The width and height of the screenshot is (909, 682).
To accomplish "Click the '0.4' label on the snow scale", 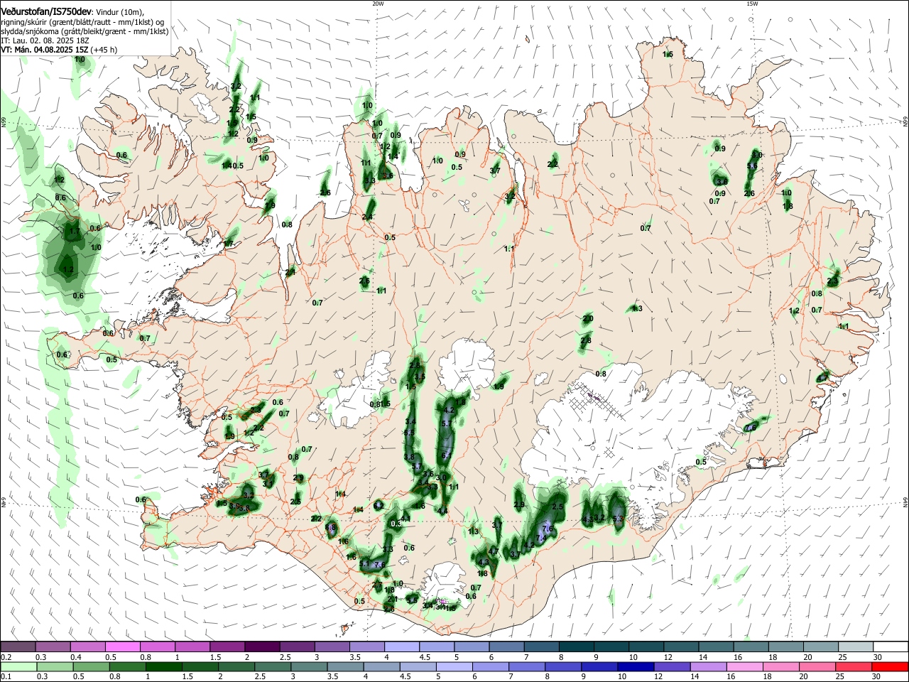I will click(77, 657).
